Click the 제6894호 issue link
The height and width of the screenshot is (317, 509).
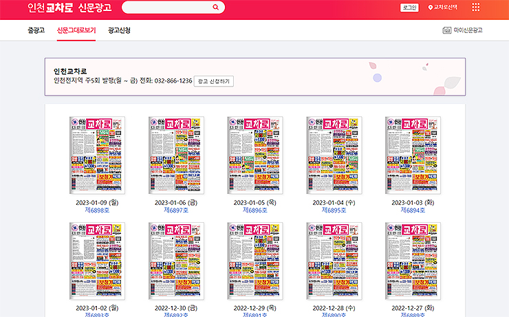413,210
